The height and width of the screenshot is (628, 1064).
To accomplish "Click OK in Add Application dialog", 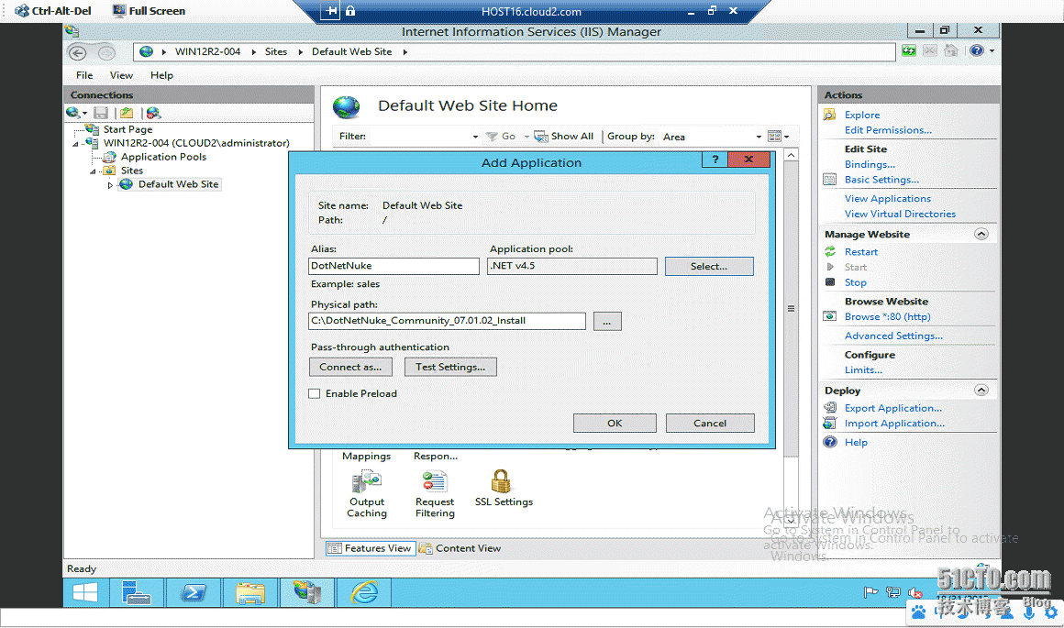I will (615, 424).
